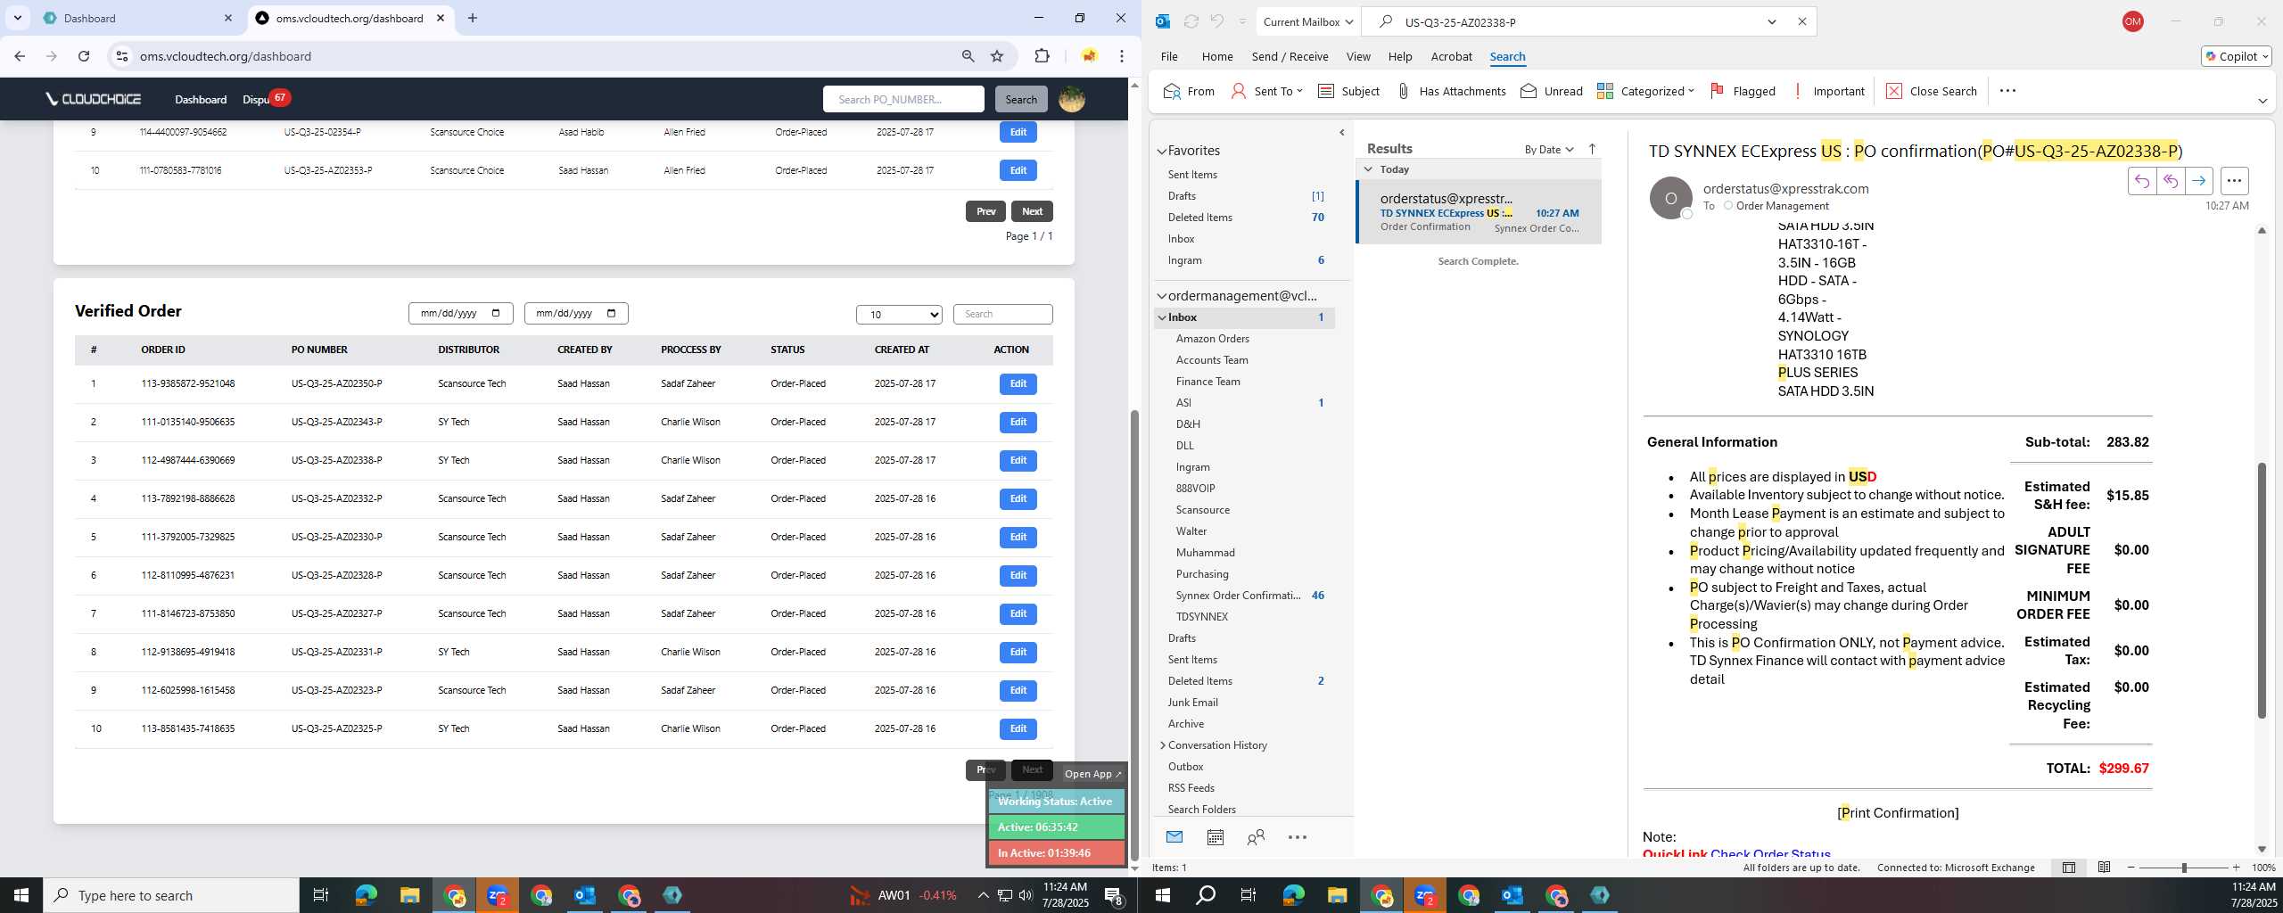
Task: Open the notification center icon
Action: pos(1113,896)
